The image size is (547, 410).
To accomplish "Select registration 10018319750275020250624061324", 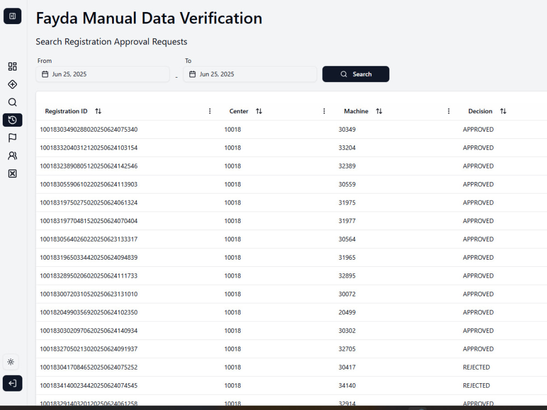I will 89,203.
